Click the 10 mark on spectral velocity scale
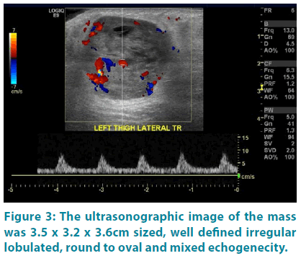The width and height of the screenshot is (301, 261). tap(245, 151)
